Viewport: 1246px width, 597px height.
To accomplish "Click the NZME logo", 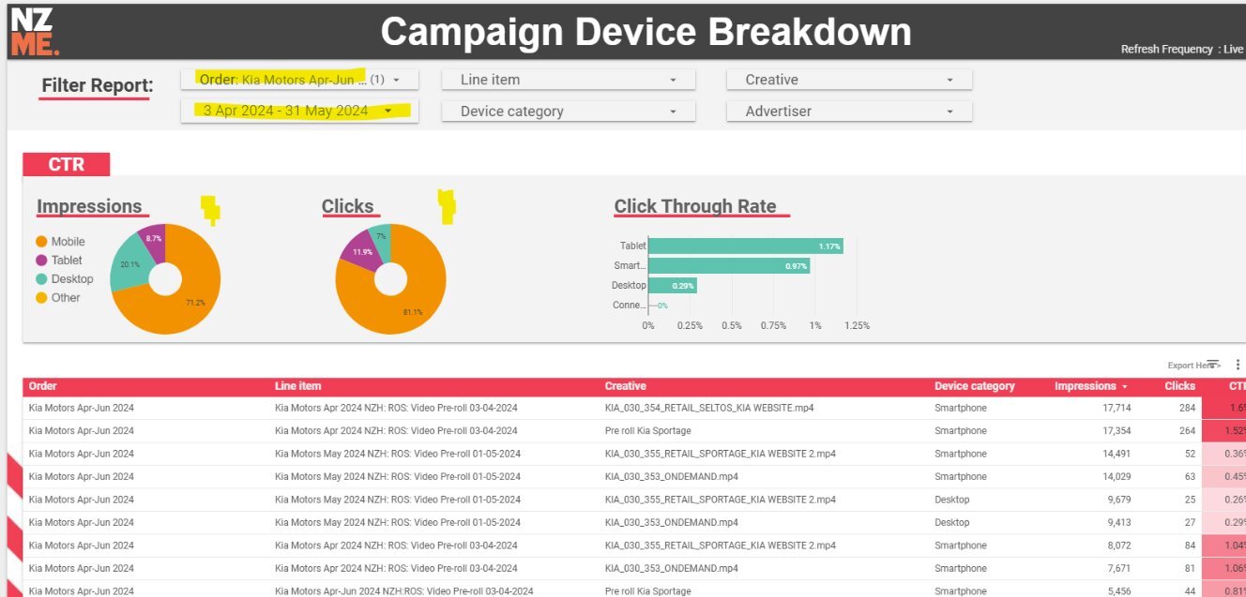I will coord(35,30).
